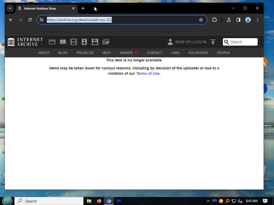Go forward to the next page
This screenshot has width=274, height=205.
point(20,20)
